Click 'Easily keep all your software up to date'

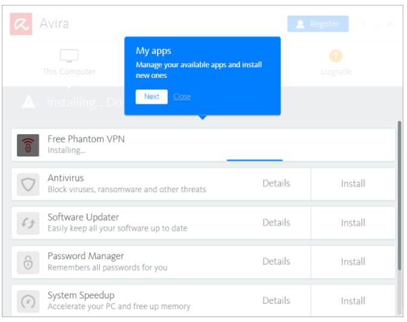tap(117, 228)
